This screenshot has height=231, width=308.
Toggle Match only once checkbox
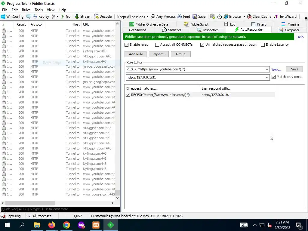point(273,77)
